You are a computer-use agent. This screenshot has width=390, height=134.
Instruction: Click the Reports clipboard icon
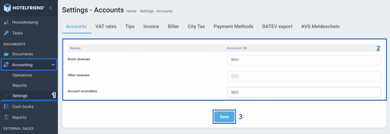[x=6, y=118]
